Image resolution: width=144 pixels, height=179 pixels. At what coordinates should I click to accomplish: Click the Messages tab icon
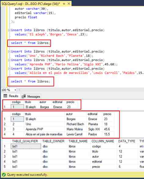pos(23,97)
